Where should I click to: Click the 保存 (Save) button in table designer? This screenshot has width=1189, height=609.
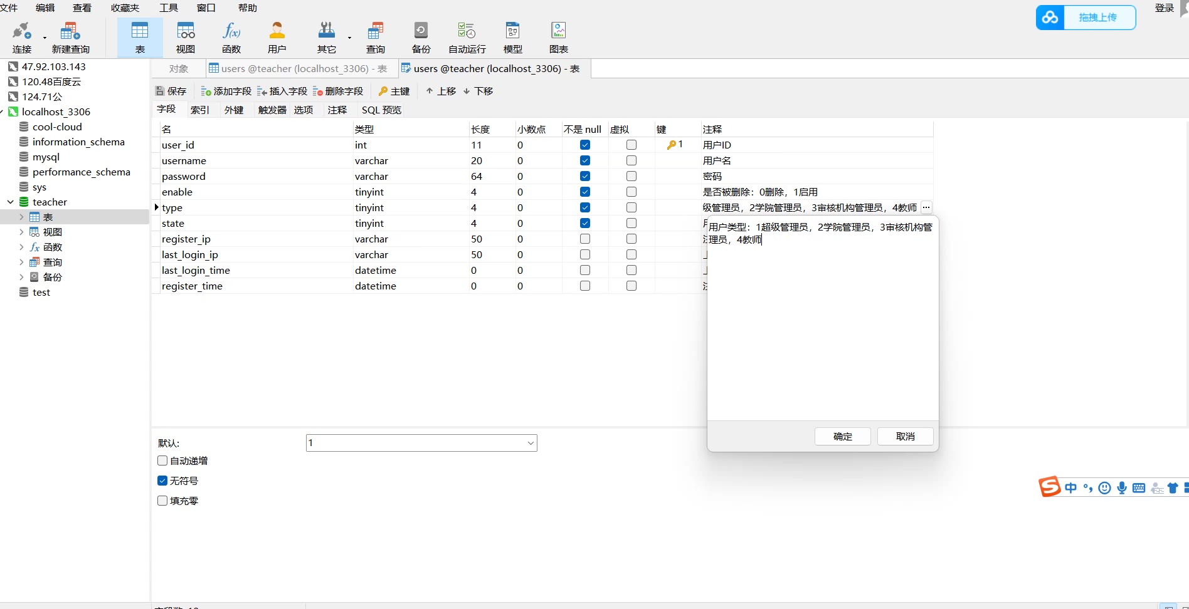[x=171, y=91]
